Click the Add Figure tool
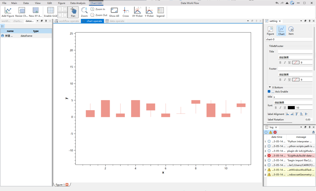The width and height of the screenshot is (316, 191). (8, 12)
